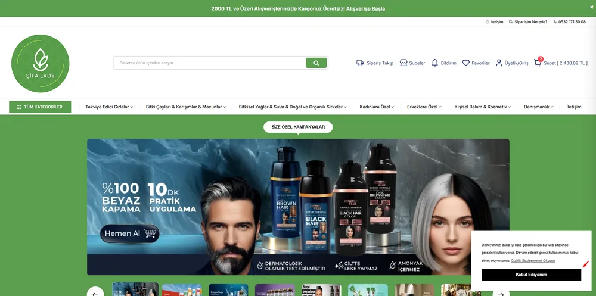596x296 pixels.
Task: Expand Bitki Çayları & Karışımlar & Macunlar
Action: tap(186, 107)
